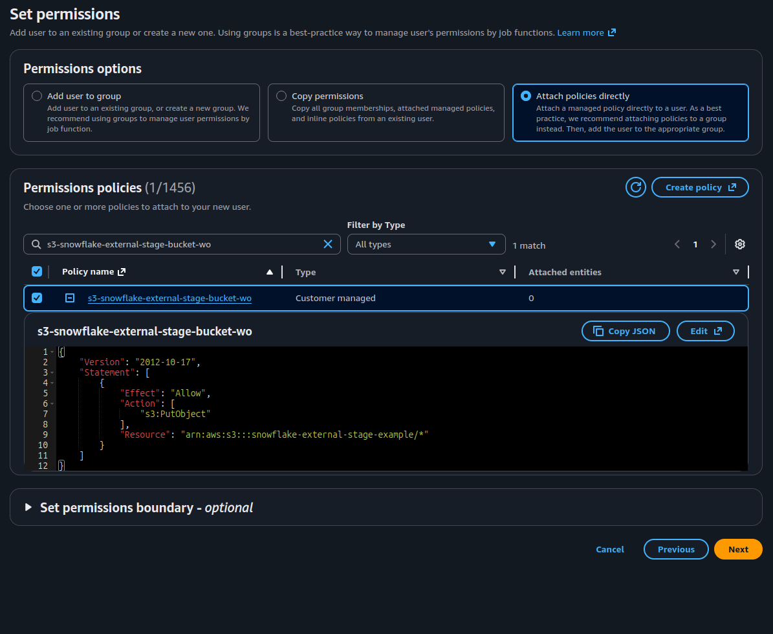Click page number 1
Screen dimensions: 773x634
(x=695, y=244)
